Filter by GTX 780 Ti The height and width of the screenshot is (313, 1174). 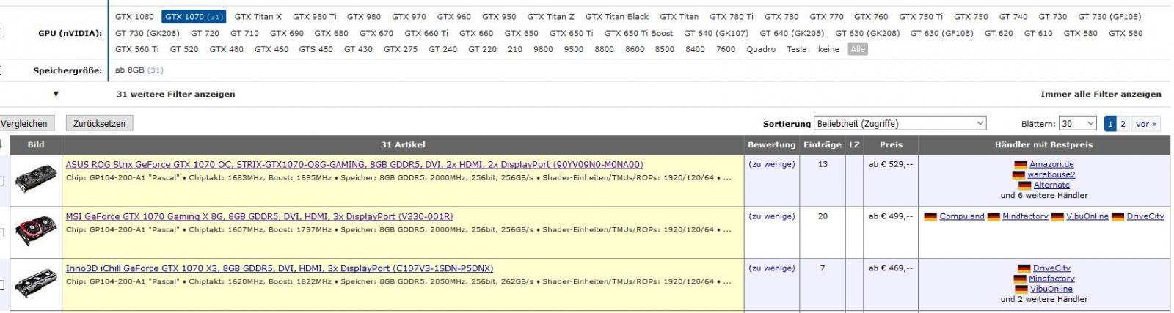(x=732, y=17)
